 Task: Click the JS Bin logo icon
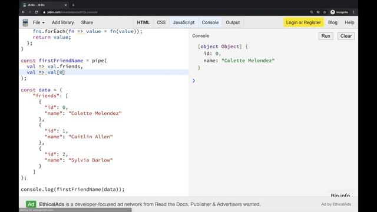point(25,22)
